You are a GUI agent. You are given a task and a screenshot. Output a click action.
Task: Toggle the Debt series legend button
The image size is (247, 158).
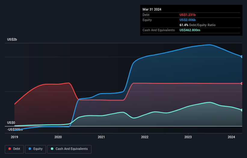pos(14,149)
